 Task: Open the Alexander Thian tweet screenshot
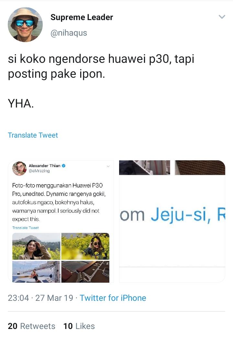pos(61,221)
